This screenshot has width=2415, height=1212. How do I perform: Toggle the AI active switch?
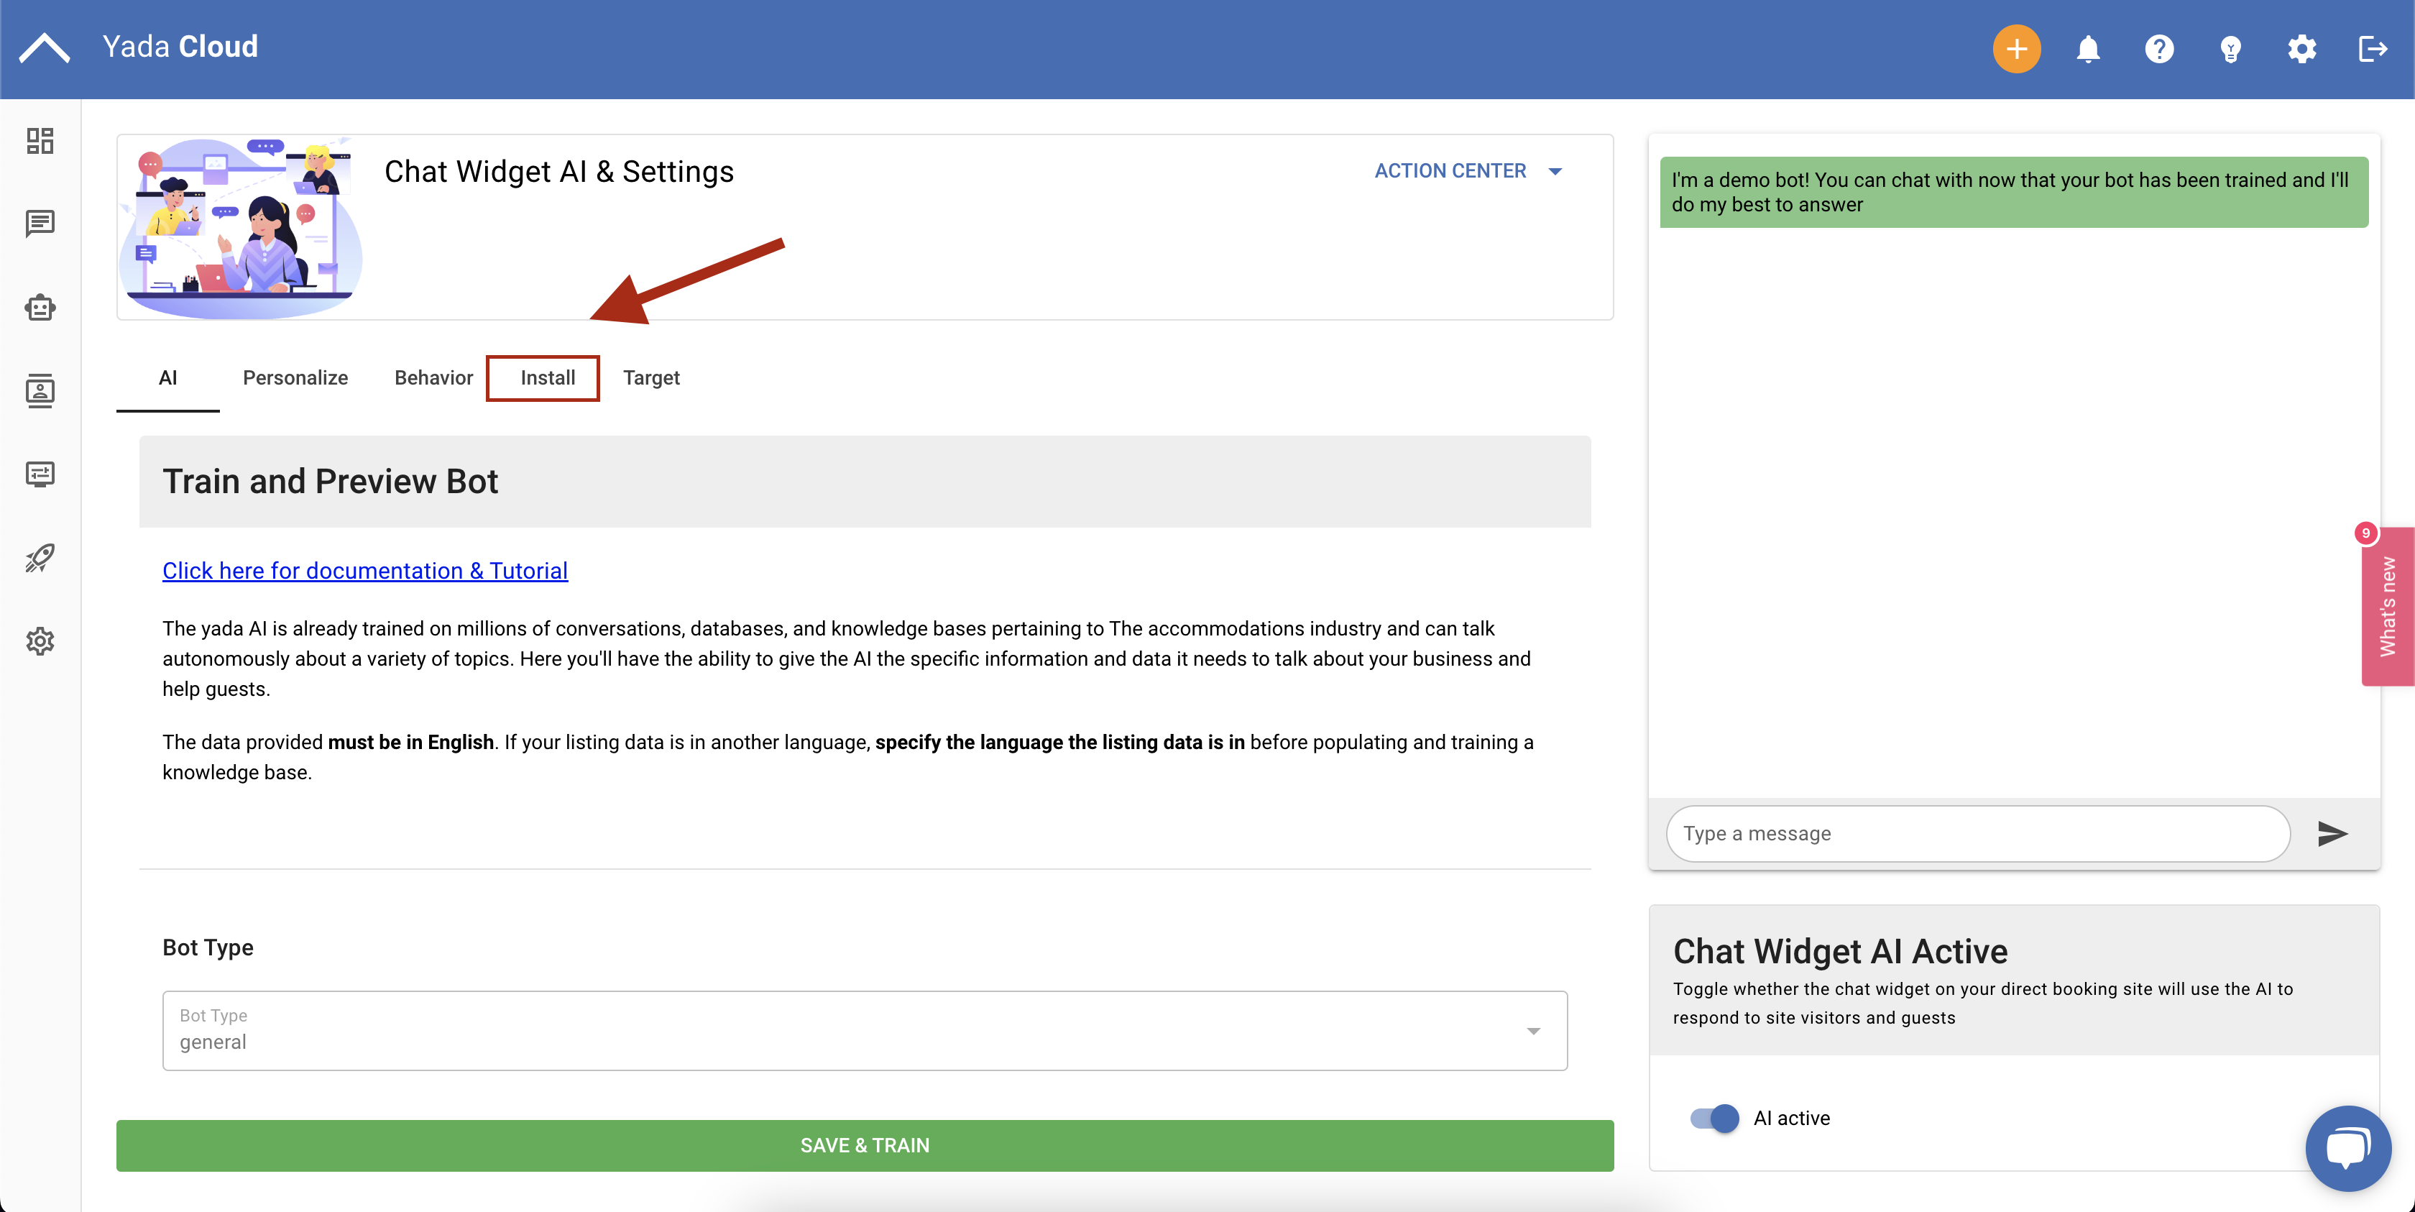coord(1713,1117)
